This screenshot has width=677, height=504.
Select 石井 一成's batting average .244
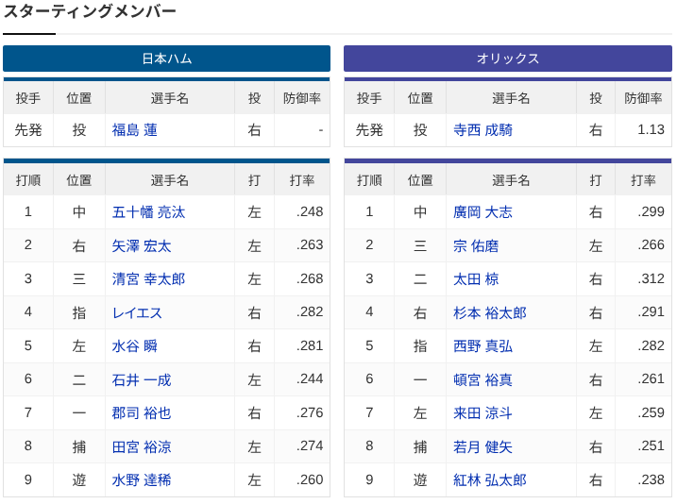310,378
